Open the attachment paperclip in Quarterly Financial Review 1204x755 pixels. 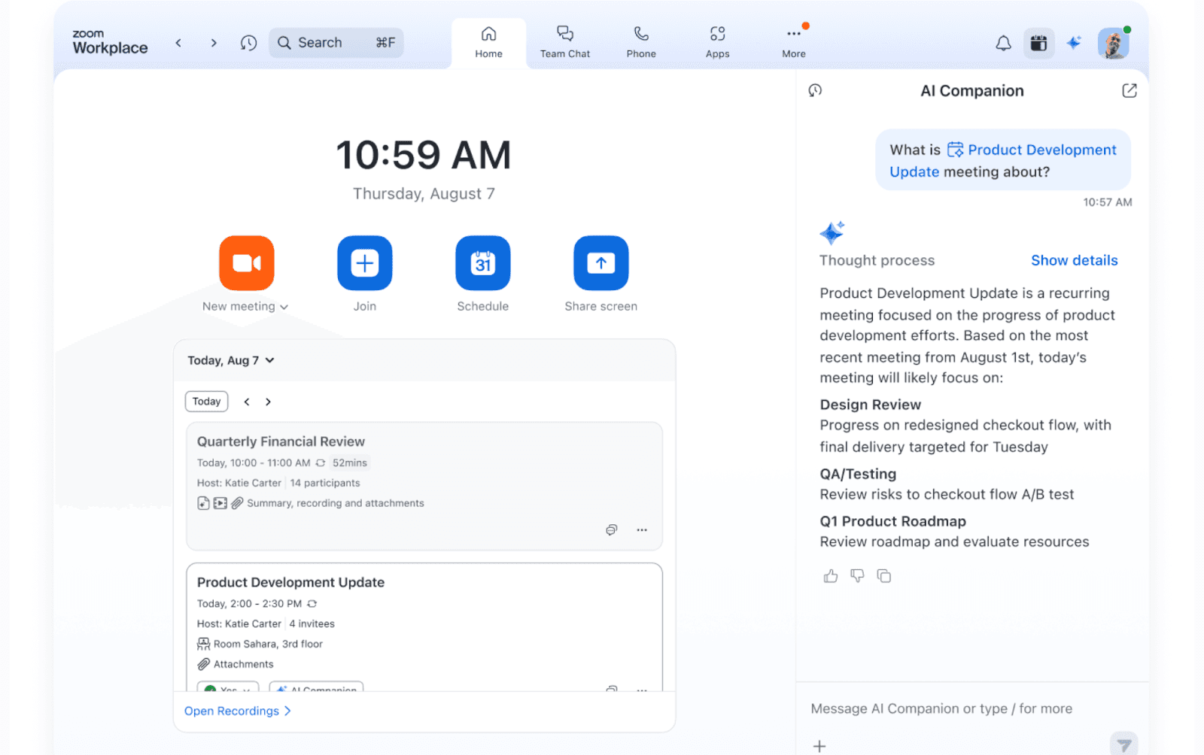pyautogui.click(x=237, y=503)
